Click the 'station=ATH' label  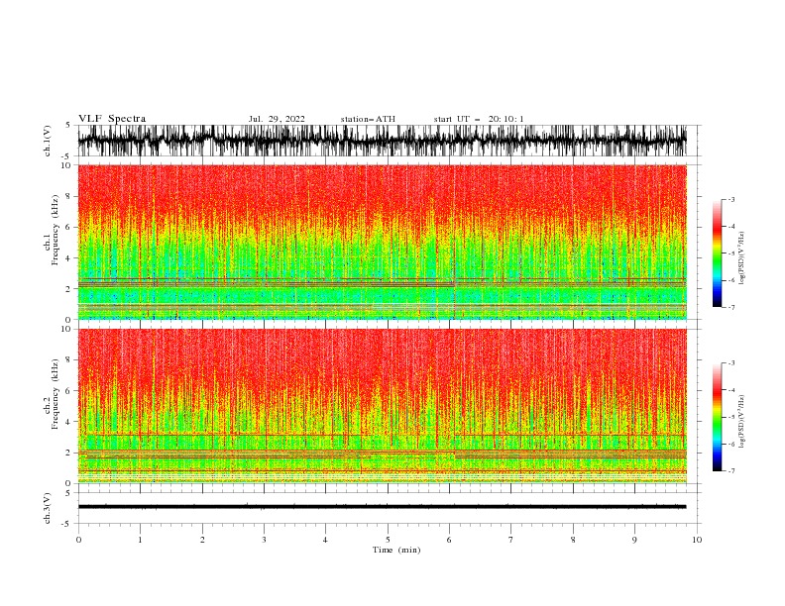[x=368, y=119]
